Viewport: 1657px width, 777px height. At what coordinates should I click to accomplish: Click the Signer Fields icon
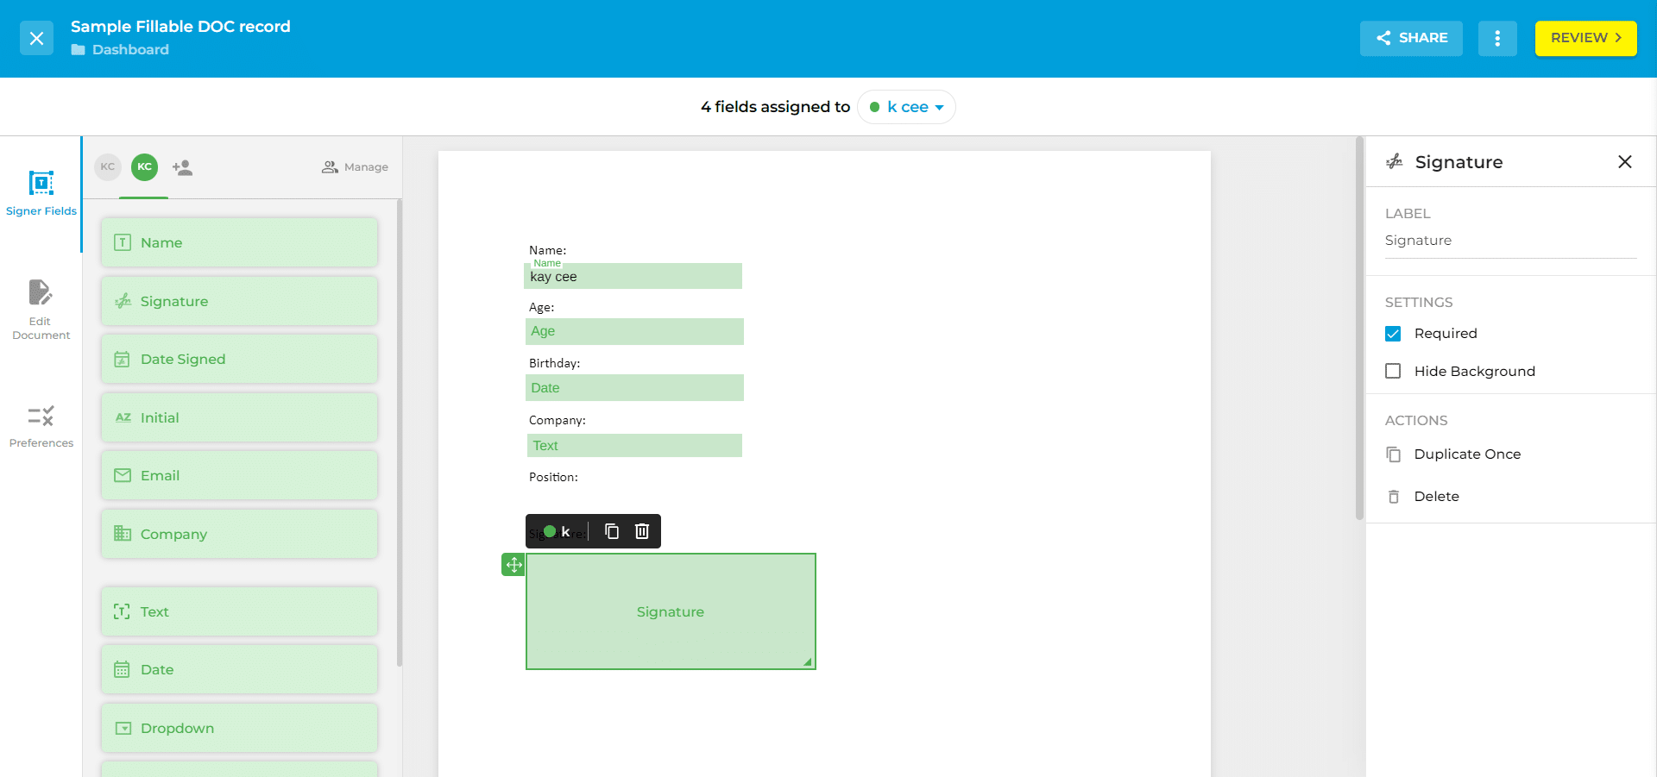click(41, 183)
